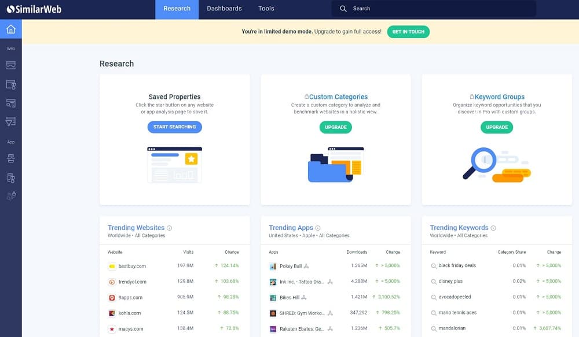Click the kohls.com favicon
This screenshot has width=579, height=337.
[112, 313]
